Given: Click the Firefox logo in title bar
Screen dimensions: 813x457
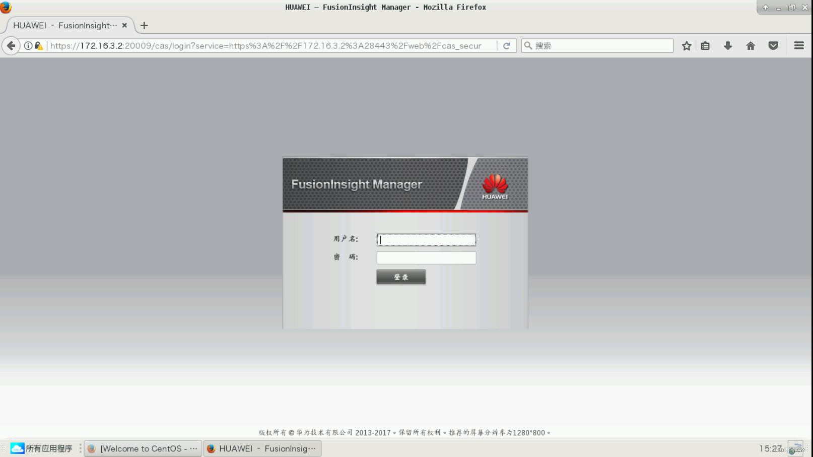Looking at the screenshot, I should 6,8.
